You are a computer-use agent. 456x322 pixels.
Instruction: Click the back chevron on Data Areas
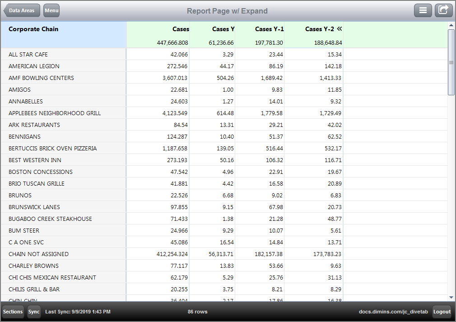[x=5, y=10]
